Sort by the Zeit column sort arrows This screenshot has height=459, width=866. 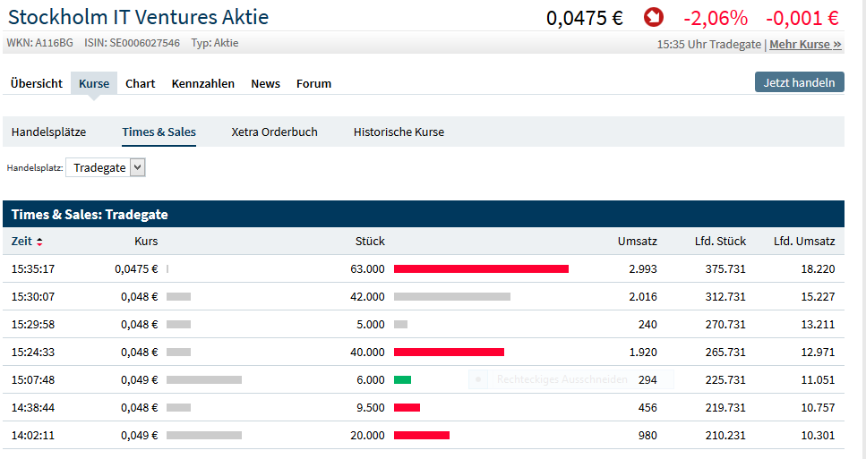[x=39, y=242]
